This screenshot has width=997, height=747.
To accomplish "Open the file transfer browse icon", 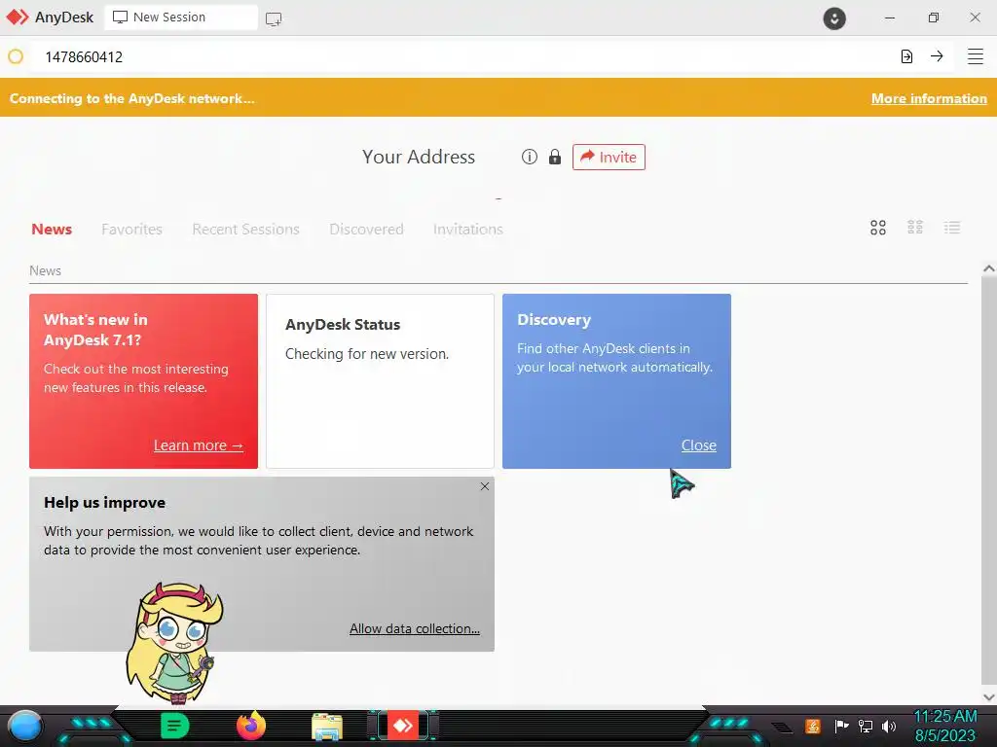I will click(x=906, y=56).
